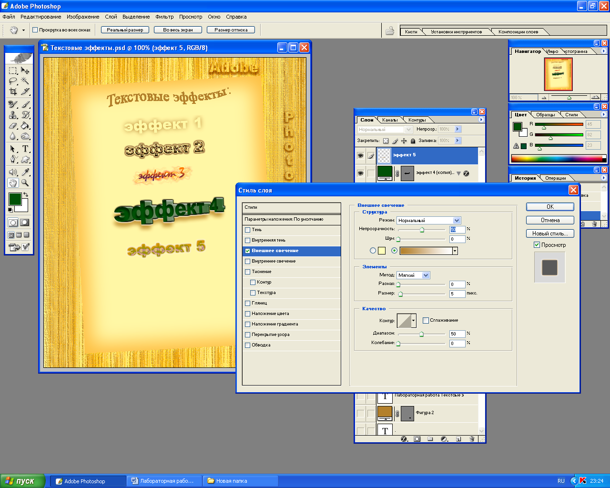Click the Новый стиль... button
Screen dimensions: 610x488
pyautogui.click(x=550, y=234)
